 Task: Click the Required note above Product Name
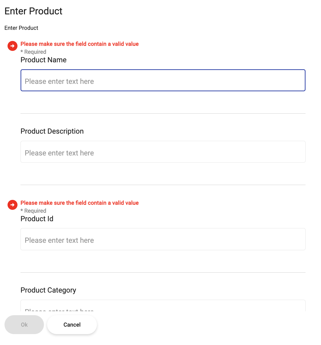(x=34, y=52)
